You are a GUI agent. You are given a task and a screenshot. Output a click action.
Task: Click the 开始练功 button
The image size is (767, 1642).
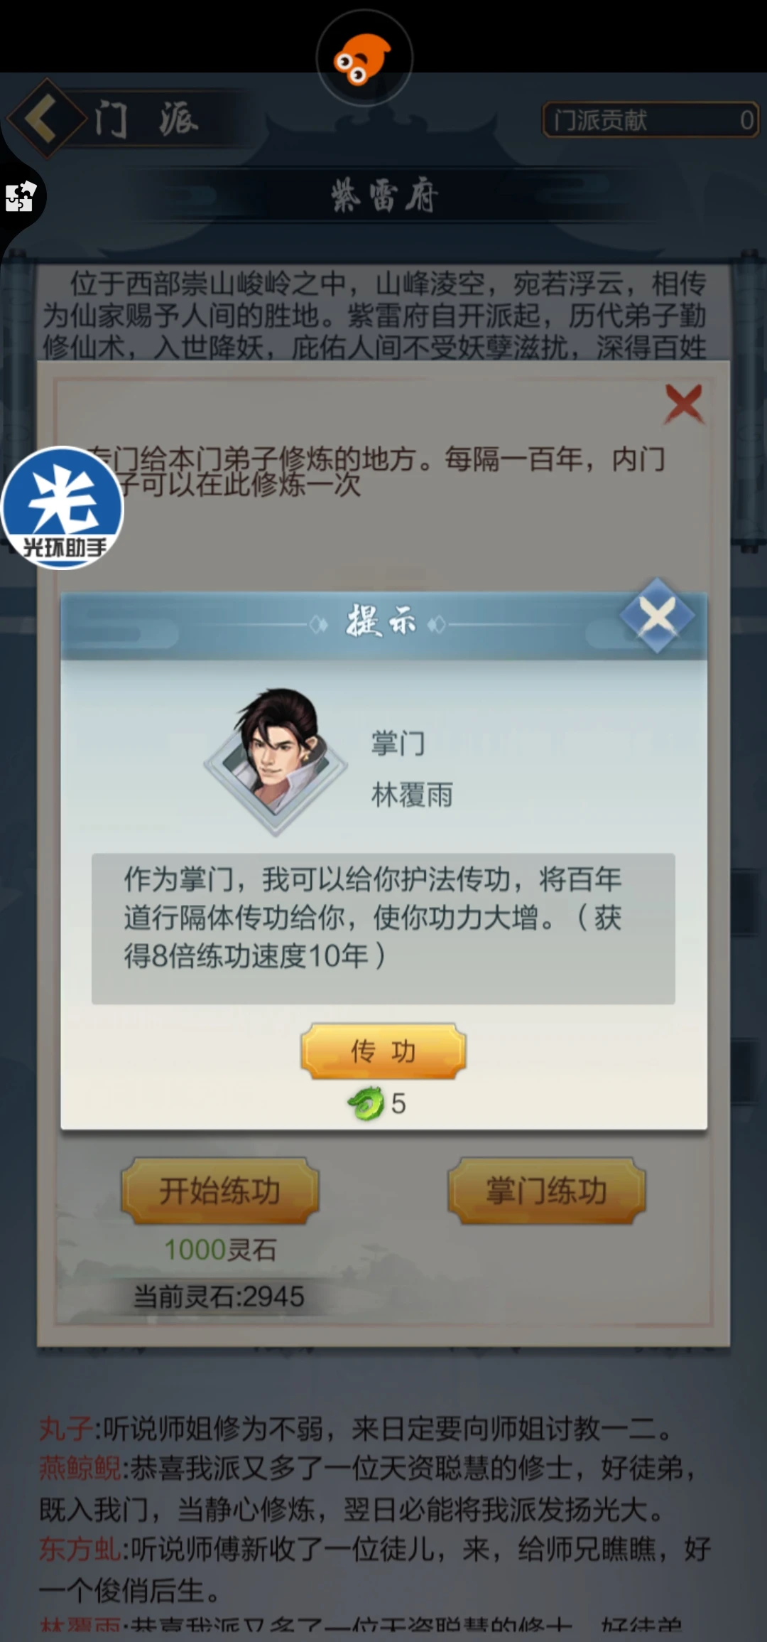[x=219, y=1191]
